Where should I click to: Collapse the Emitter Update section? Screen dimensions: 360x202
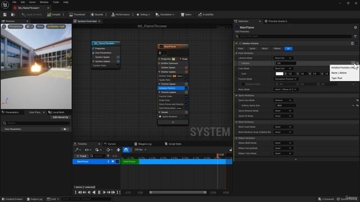pos(159,72)
